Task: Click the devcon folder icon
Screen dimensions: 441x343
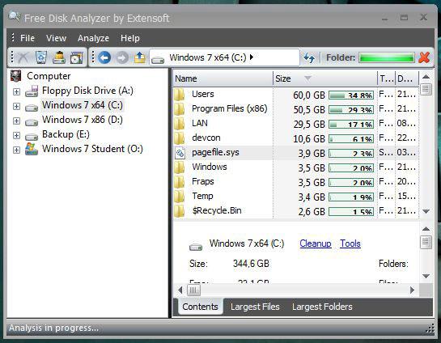Action: click(180, 138)
